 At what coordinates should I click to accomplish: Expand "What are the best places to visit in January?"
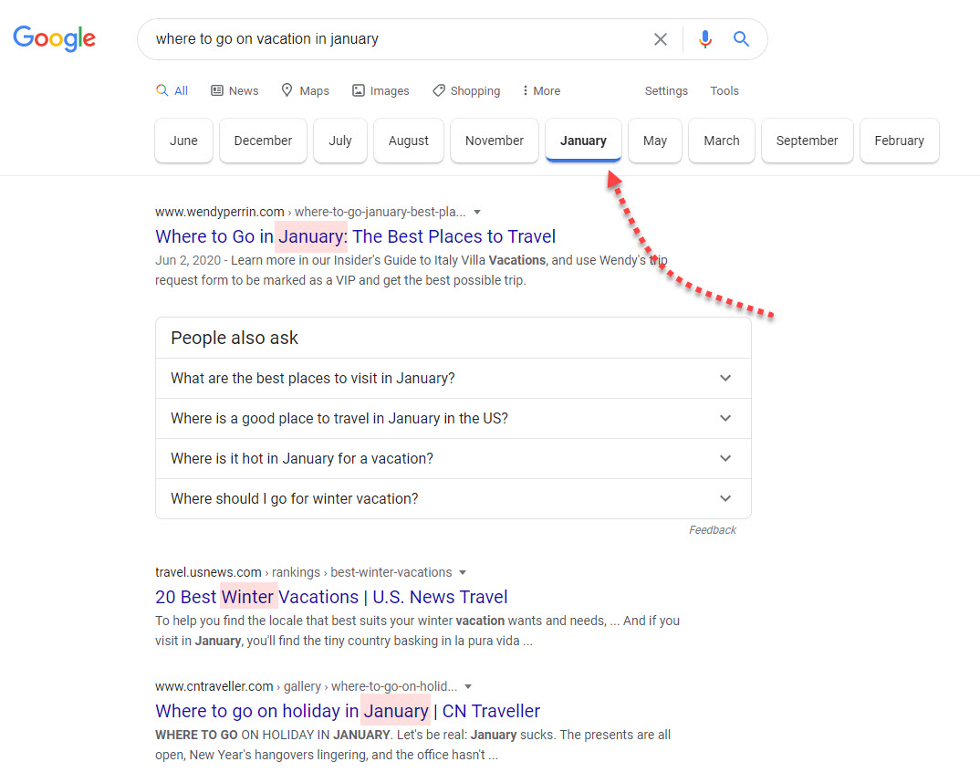(453, 378)
